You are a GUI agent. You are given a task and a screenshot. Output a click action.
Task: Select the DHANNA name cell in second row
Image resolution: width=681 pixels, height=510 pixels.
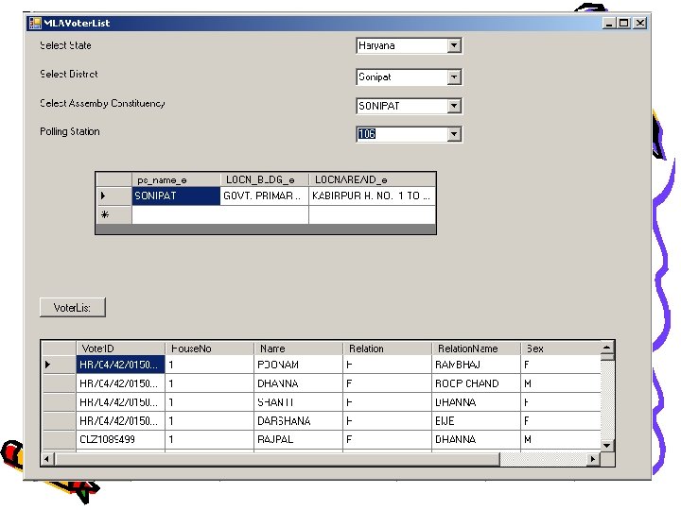[298, 383]
